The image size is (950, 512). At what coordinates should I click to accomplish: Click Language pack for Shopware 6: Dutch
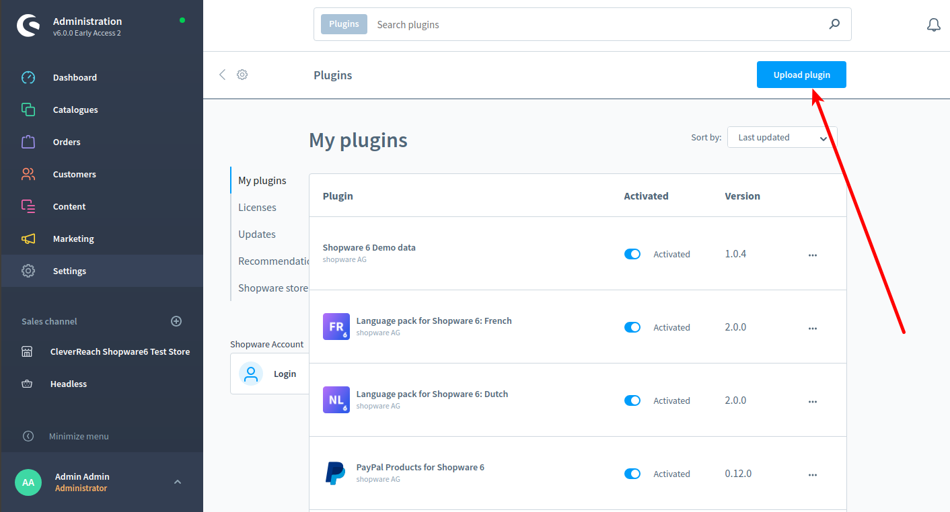coord(432,394)
